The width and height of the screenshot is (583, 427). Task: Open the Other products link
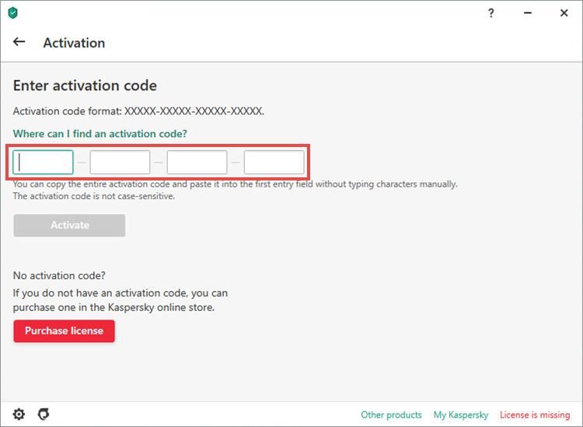[x=391, y=415]
